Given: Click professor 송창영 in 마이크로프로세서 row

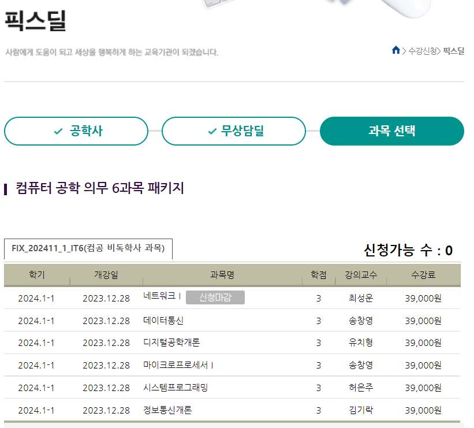Looking at the screenshot, I should pos(361,365).
